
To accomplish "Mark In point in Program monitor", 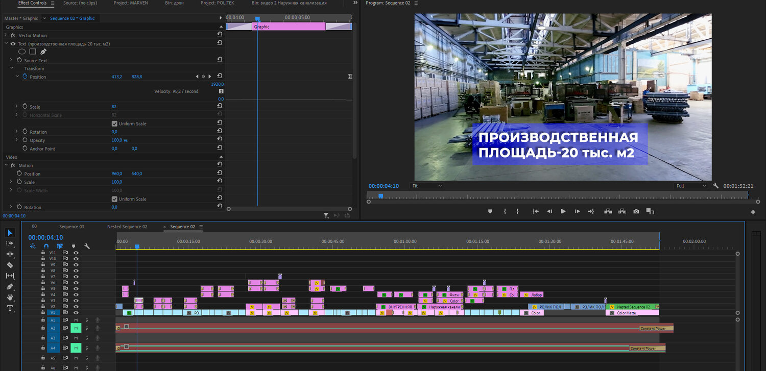I will (505, 211).
